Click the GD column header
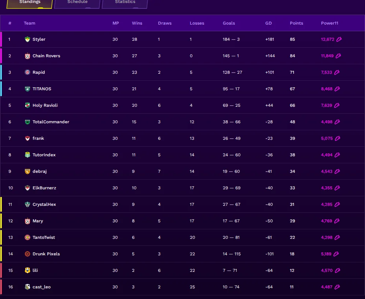This screenshot has height=299, width=365. 268,23
